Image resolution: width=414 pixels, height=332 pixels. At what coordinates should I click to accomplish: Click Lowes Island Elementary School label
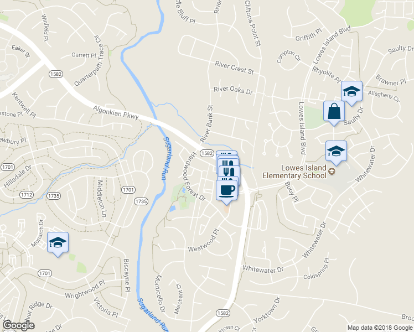pyautogui.click(x=294, y=172)
